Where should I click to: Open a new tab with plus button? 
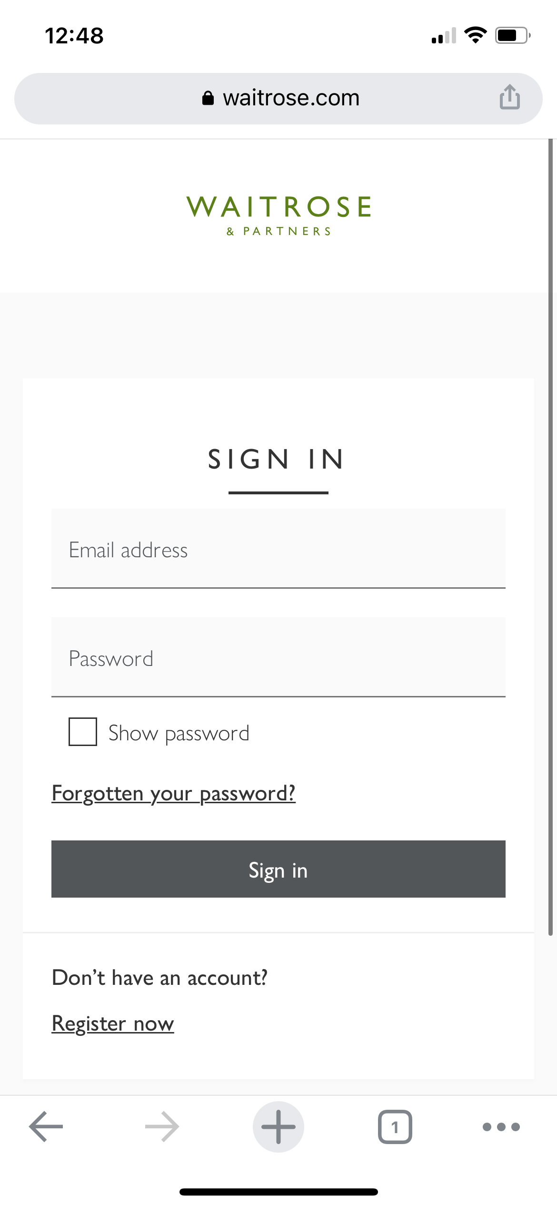click(x=278, y=1127)
